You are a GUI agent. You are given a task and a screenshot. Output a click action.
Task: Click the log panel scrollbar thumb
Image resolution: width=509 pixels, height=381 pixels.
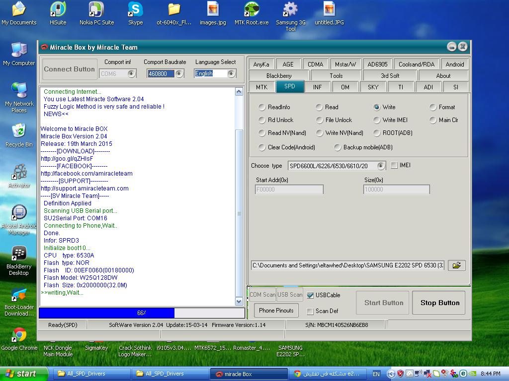(239, 213)
